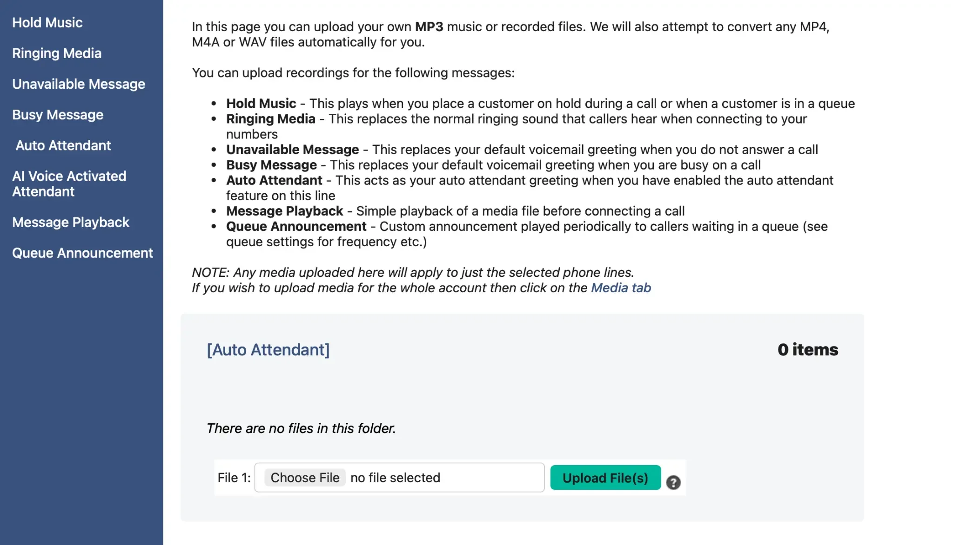Click the help question mark icon
This screenshot has width=953, height=545.
673,482
